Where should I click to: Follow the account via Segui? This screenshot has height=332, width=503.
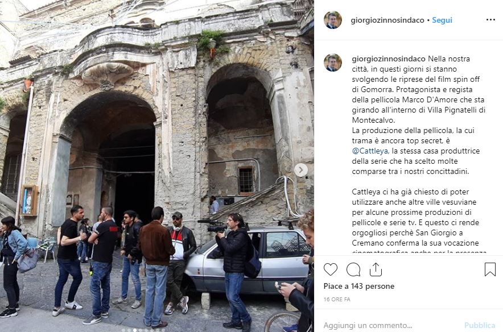coord(442,20)
